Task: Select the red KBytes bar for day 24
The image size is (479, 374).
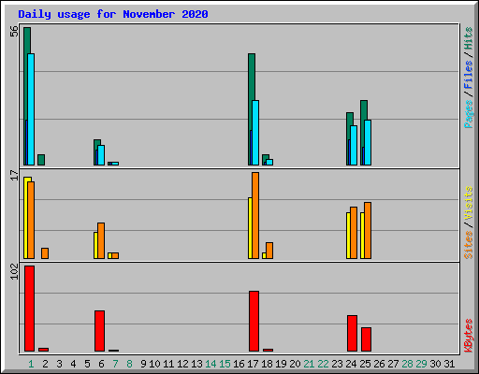Action: click(352, 333)
